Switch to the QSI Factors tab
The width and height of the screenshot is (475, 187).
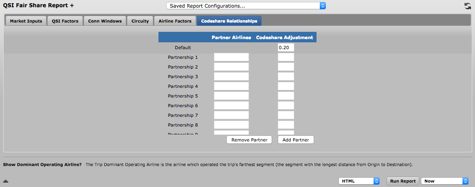(x=65, y=21)
